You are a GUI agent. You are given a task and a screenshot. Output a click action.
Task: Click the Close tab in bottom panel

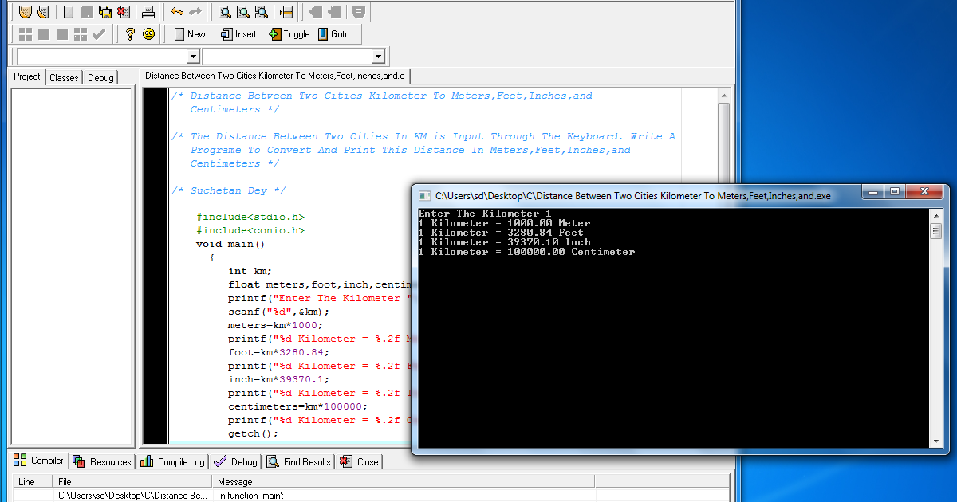[x=360, y=461]
